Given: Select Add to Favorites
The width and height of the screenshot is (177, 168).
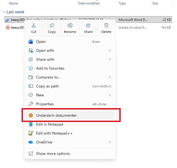Looking at the screenshot, I should coord(50,68).
